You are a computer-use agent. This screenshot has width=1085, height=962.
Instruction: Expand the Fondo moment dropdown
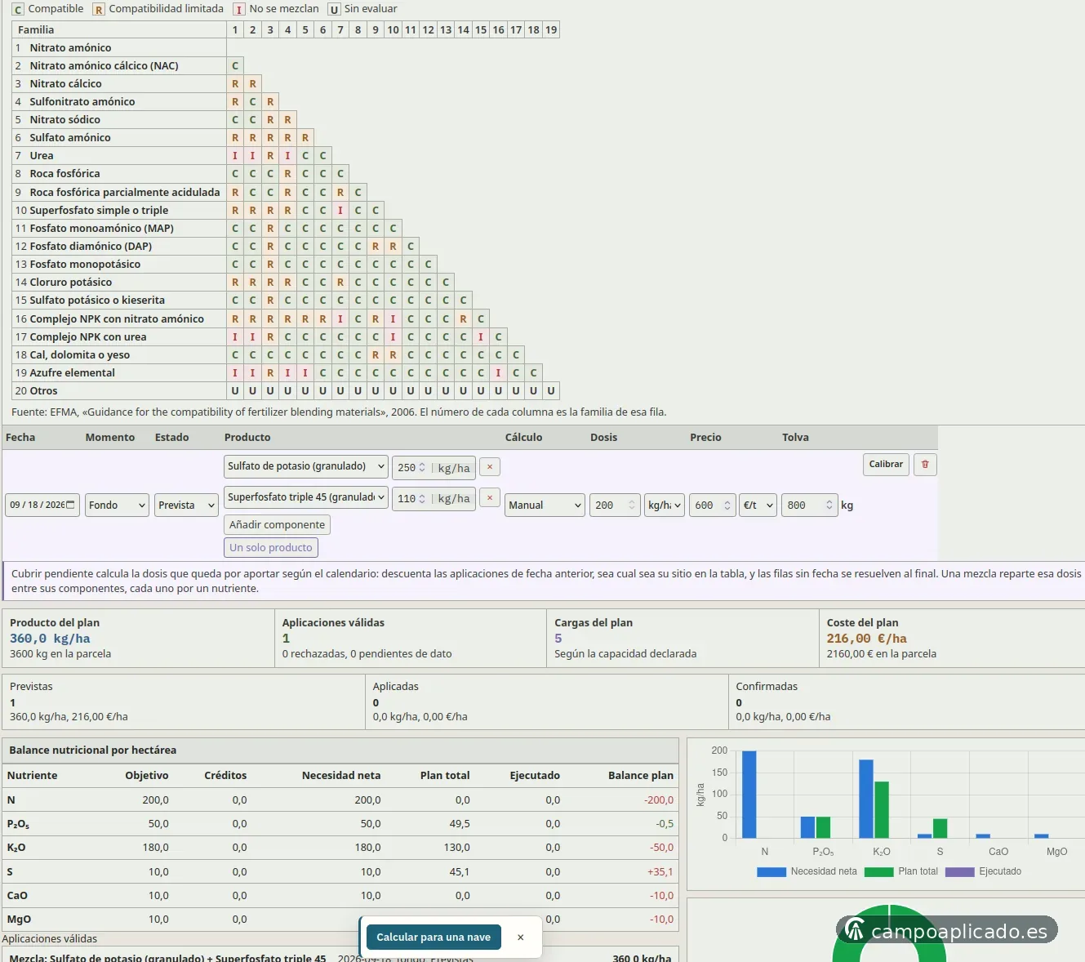point(118,505)
